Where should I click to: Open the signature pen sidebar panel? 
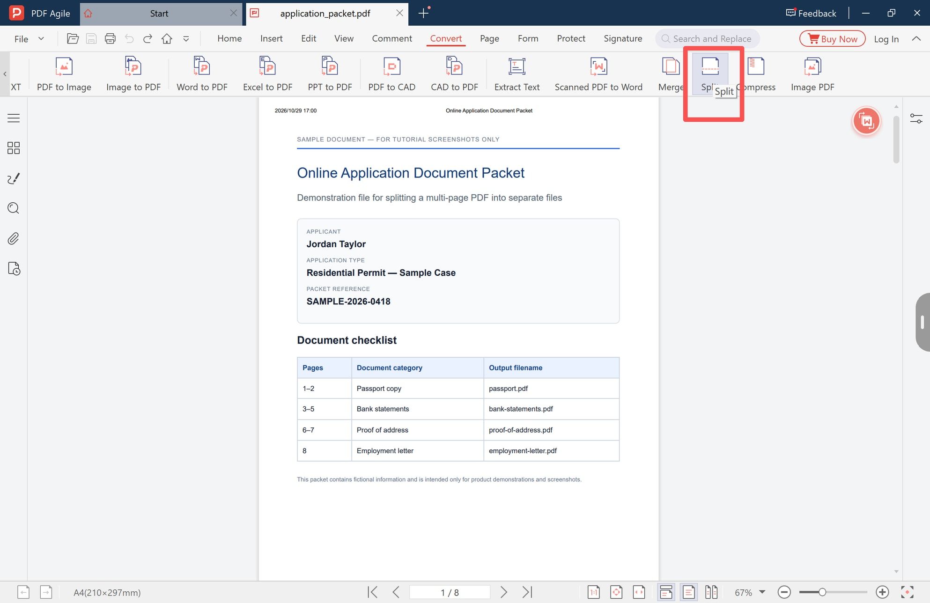14,178
